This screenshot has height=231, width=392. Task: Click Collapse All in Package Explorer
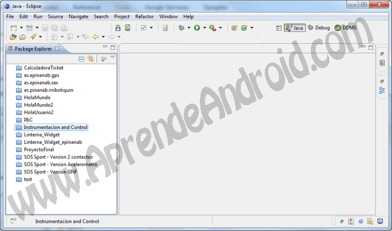coord(81,59)
